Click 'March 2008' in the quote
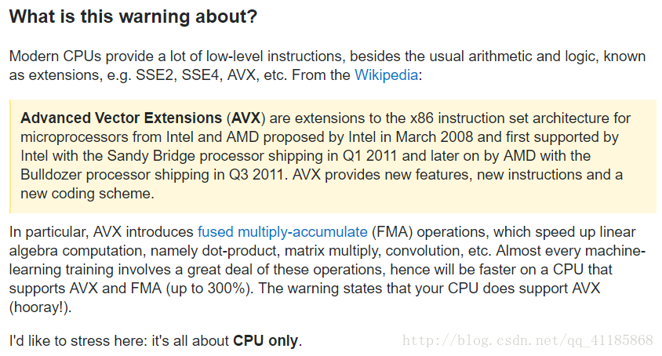Viewport: 662px width, 356px height. click(435, 136)
